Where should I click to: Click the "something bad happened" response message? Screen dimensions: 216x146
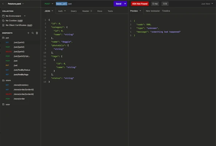click(165, 32)
